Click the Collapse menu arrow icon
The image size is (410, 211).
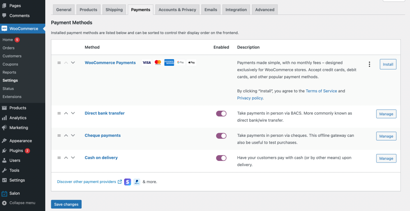pos(4,203)
